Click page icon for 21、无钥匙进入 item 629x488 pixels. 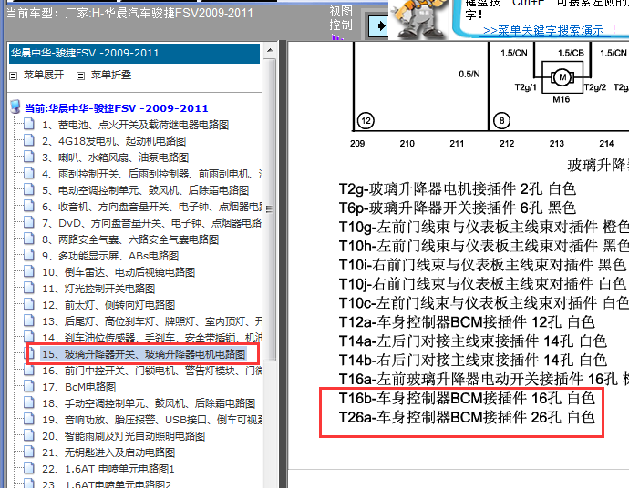click(29, 452)
